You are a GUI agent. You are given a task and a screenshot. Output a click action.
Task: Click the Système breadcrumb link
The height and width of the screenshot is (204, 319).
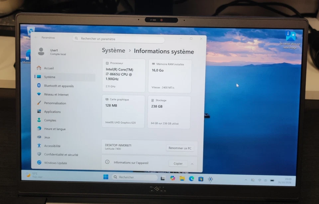pos(114,50)
